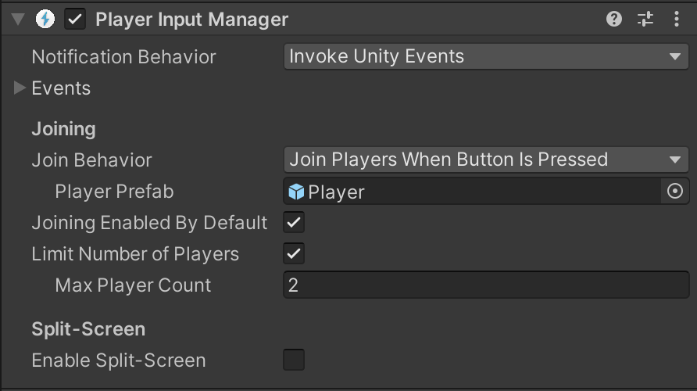Click the Max Player Count field
Image resolution: width=697 pixels, height=391 pixels.
tap(486, 285)
